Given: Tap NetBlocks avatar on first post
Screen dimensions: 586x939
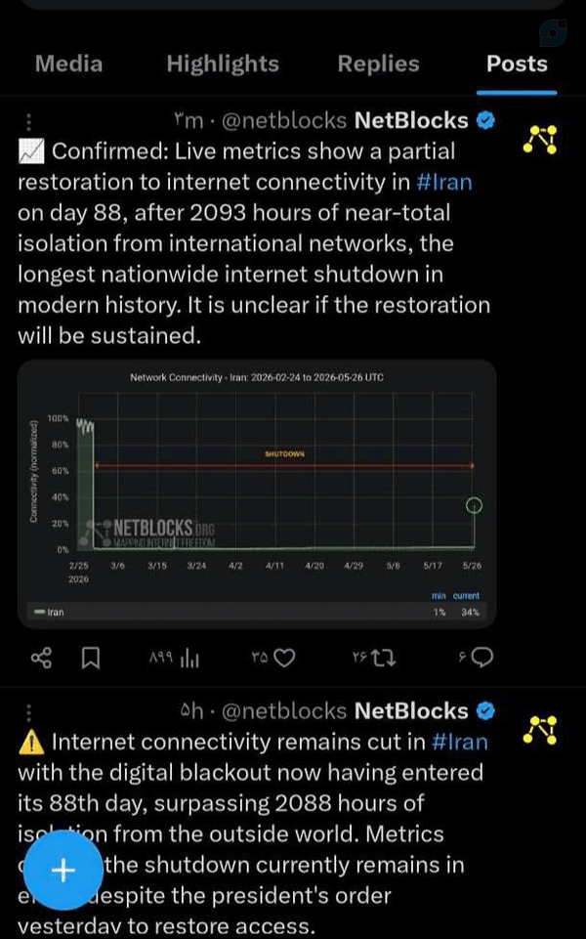Looking at the screenshot, I should (540, 139).
